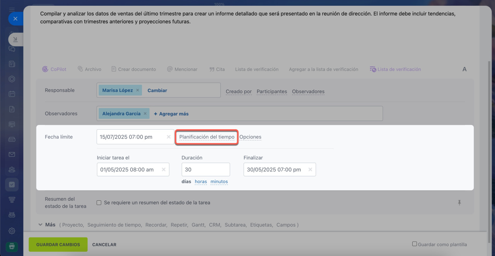
Task: Click the Duración input field
Action: tap(206, 169)
